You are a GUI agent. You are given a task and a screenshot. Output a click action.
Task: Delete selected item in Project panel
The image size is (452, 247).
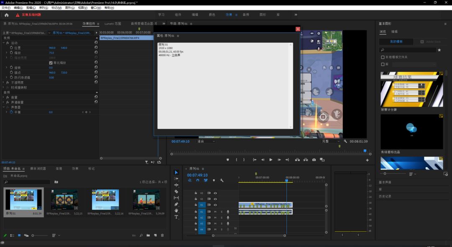click(x=162, y=235)
